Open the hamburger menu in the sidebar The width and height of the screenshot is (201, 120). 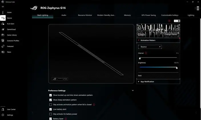pos(3,7)
